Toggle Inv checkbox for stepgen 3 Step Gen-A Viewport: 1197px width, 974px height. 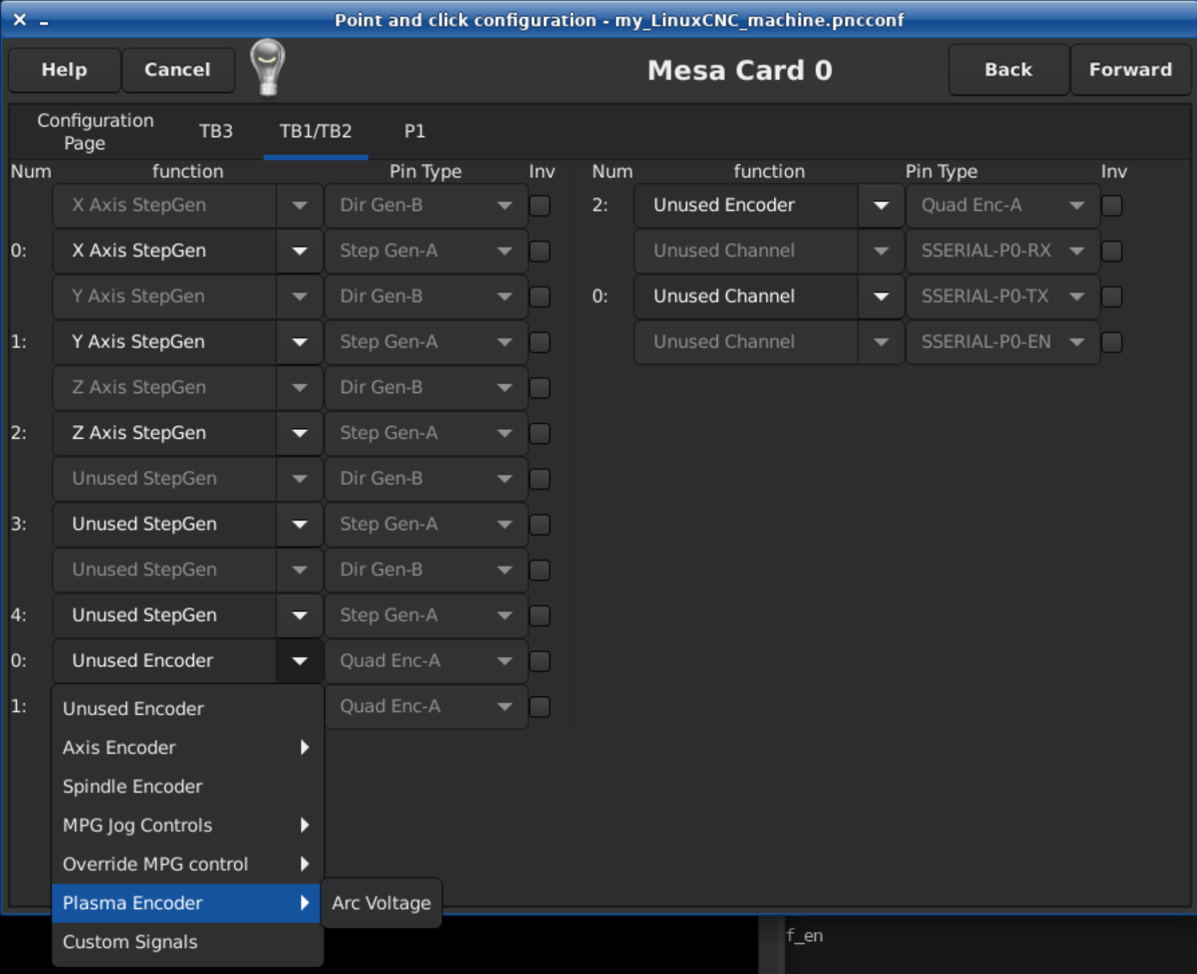tap(540, 525)
